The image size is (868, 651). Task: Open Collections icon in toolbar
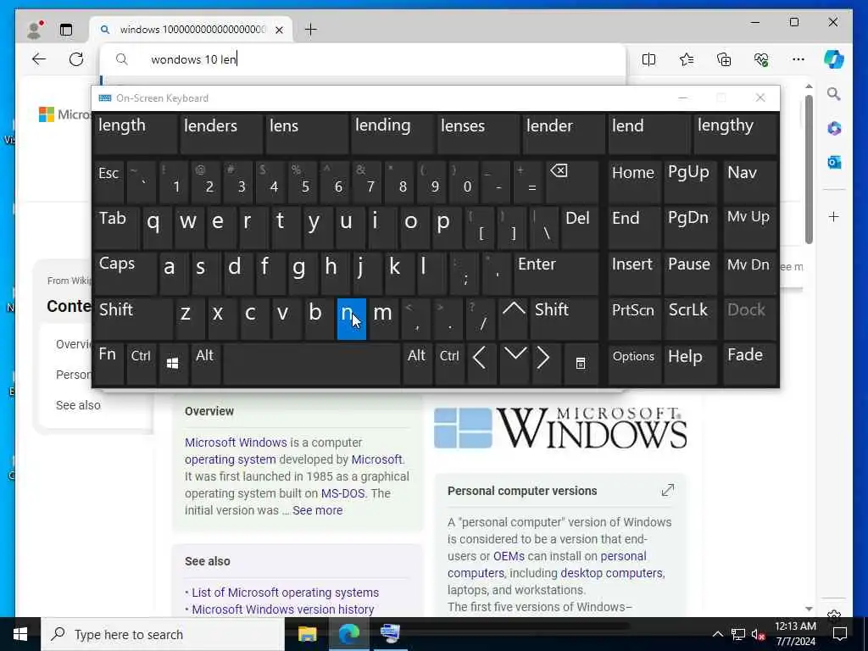(724, 59)
